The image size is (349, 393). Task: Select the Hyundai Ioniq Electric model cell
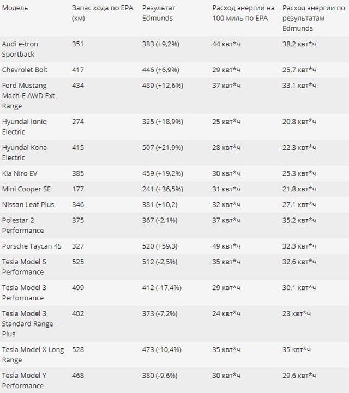coord(25,126)
